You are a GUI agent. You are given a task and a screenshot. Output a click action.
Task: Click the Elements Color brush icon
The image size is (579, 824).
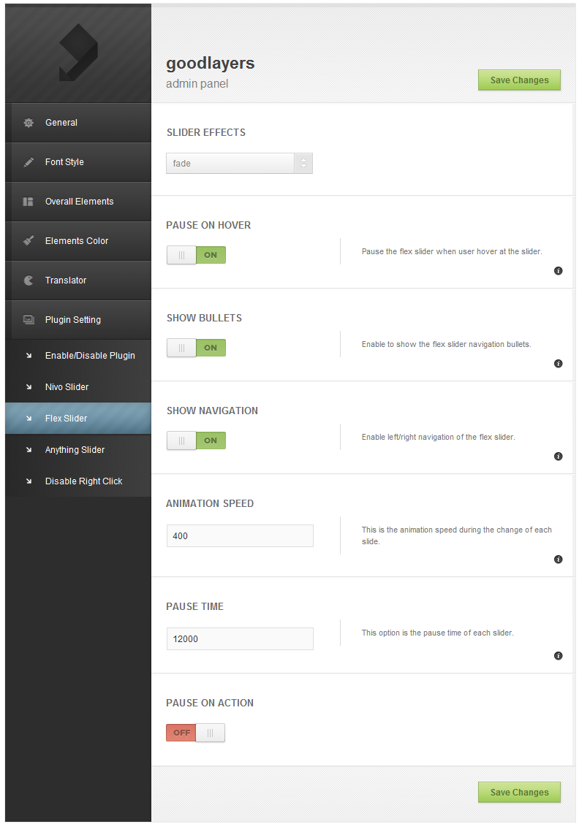coord(29,241)
